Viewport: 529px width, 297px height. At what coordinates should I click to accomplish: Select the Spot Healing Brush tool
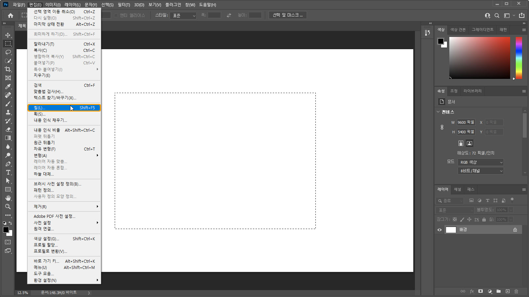pyautogui.click(x=8, y=95)
